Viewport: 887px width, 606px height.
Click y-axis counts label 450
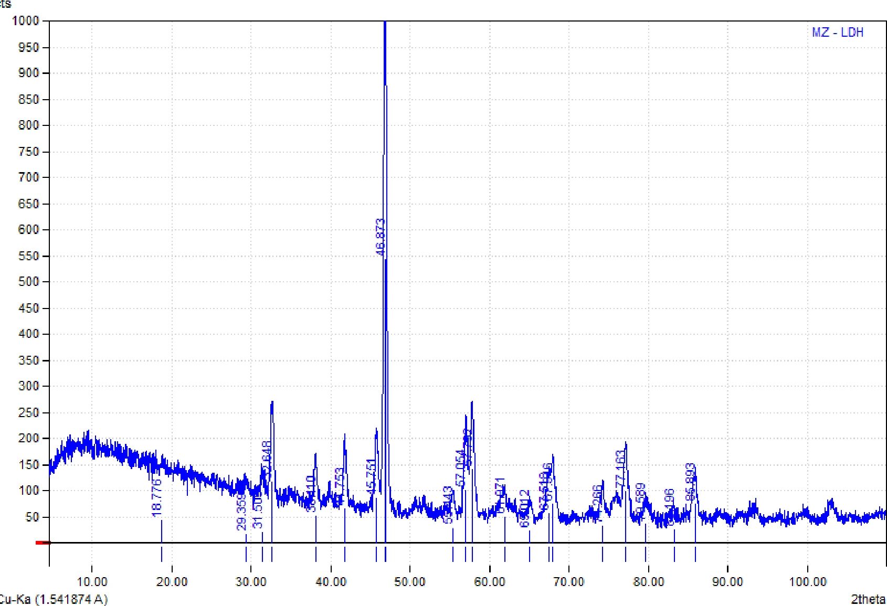point(28,308)
